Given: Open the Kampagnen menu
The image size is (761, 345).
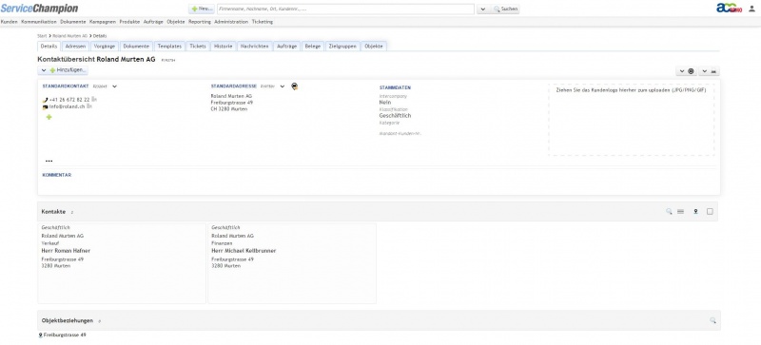Looking at the screenshot, I should coord(103,22).
